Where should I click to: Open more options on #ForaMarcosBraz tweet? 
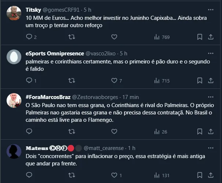pos(210,97)
